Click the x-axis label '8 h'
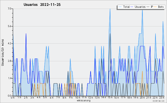Screen dimensions: 167x103 tap(64, 98)
